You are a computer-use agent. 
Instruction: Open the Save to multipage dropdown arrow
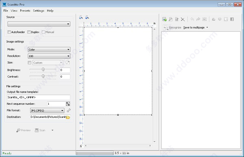207,28
